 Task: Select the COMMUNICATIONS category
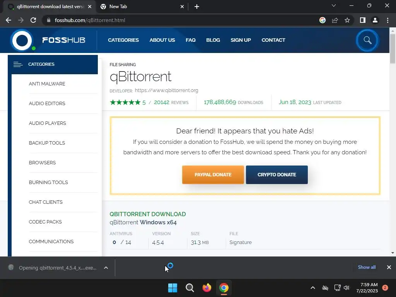pos(51,241)
